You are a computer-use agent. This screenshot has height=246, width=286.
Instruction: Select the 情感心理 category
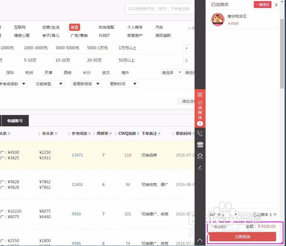pos(22,35)
